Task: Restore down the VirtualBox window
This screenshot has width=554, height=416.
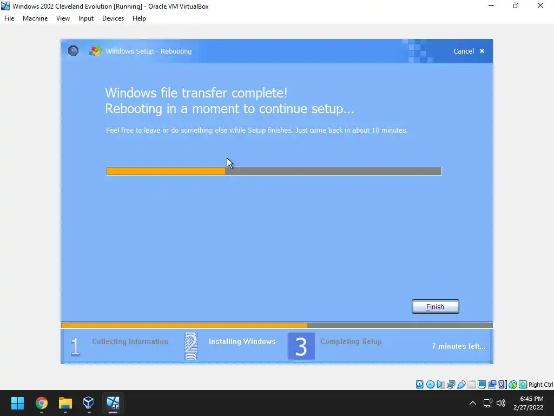Action: (x=516, y=6)
